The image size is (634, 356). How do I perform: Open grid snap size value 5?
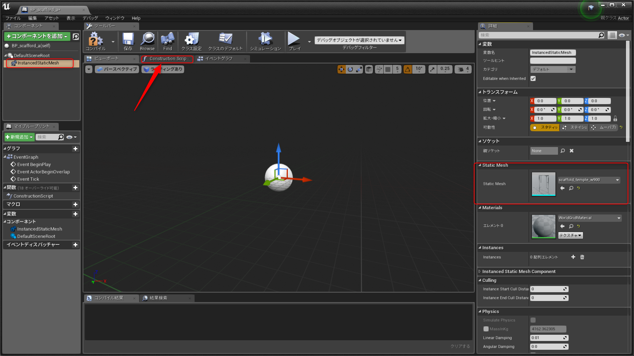397,69
